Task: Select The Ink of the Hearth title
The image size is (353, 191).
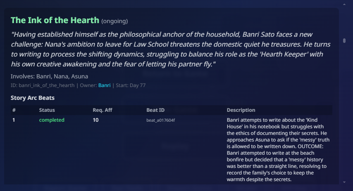Action: click(x=55, y=20)
